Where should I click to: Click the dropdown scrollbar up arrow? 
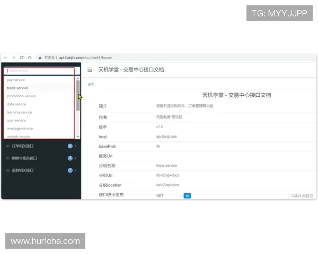click(78, 78)
